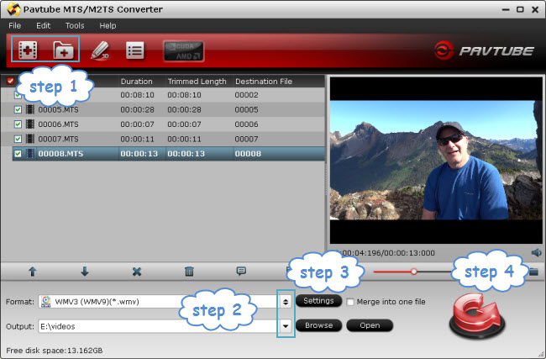Move selected item up with arrow
This screenshot has height=359, width=546.
[33, 272]
